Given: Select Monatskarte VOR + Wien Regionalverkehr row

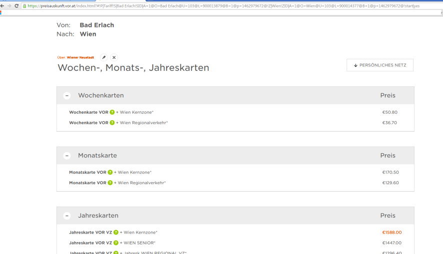Looking at the screenshot, I should (x=235, y=183).
